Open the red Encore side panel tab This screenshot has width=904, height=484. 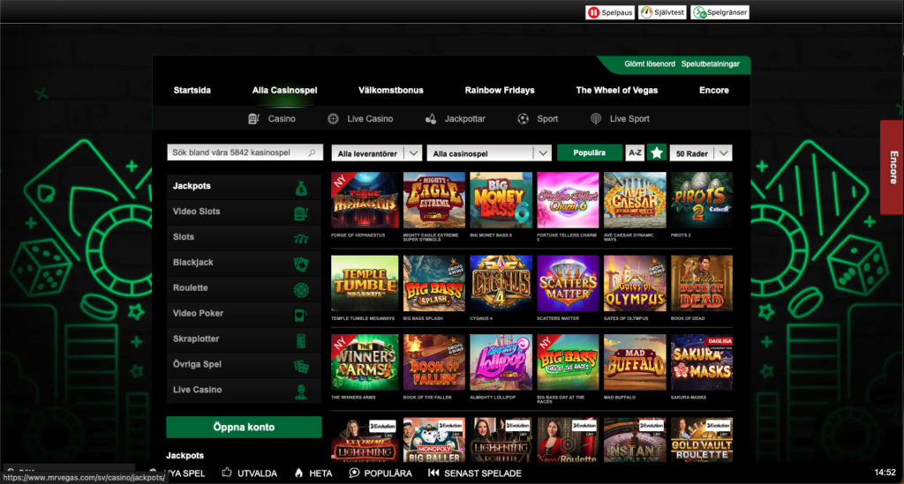[892, 167]
